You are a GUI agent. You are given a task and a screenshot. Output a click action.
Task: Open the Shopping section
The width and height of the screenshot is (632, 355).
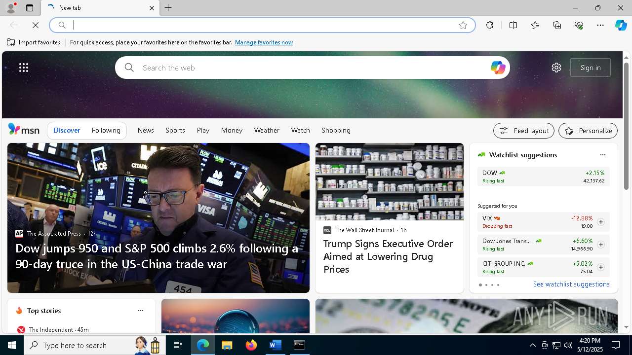pyautogui.click(x=336, y=130)
